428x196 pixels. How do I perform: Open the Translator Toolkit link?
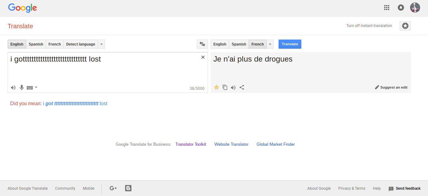click(x=191, y=144)
